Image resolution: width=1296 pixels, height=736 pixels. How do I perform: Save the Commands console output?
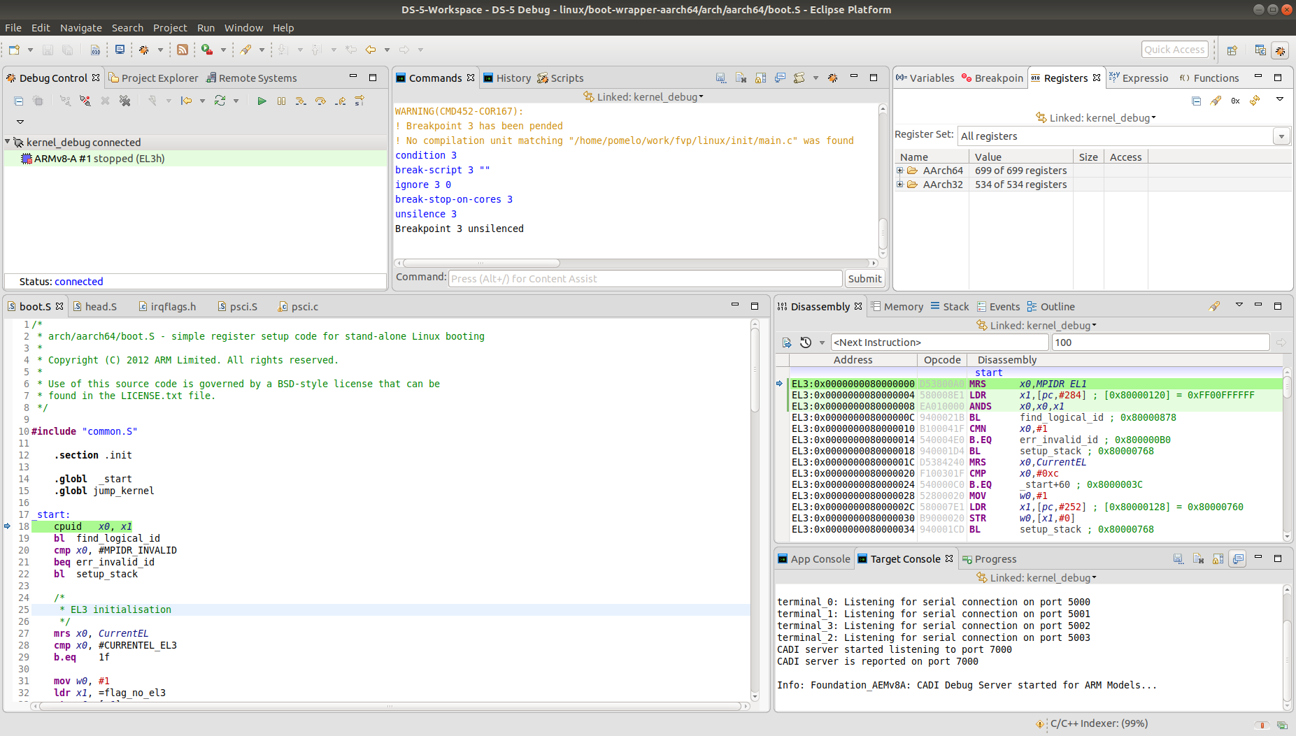pos(721,78)
